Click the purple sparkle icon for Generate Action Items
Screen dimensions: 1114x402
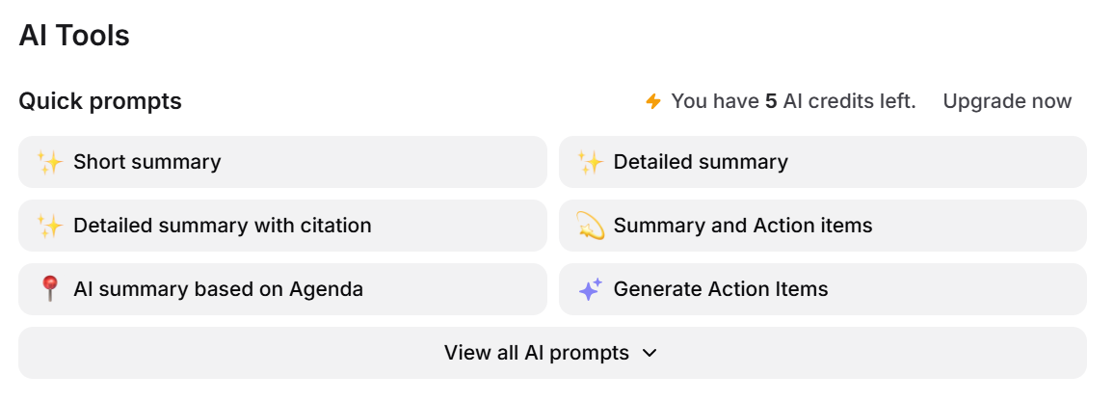(590, 289)
